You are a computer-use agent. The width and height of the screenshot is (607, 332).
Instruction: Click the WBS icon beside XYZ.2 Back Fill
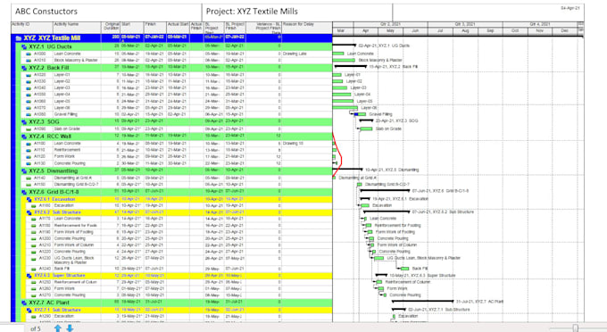pyautogui.click(x=24, y=68)
